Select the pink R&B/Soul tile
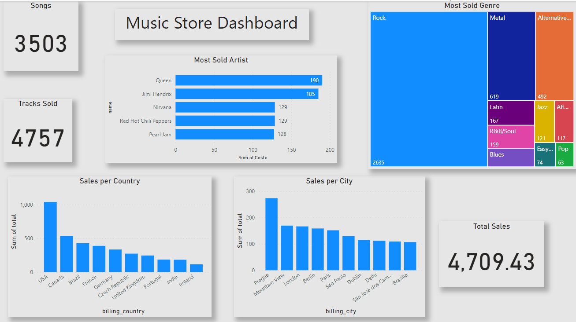The width and height of the screenshot is (576, 322). click(511, 137)
